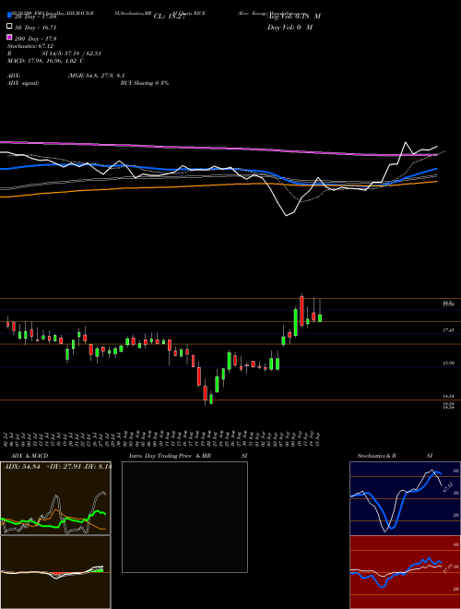The width and height of the screenshot is (461, 609).
Task: Click the 'SI 14/3: 57.18 / 62.51' readout
Action: [x=72, y=54]
